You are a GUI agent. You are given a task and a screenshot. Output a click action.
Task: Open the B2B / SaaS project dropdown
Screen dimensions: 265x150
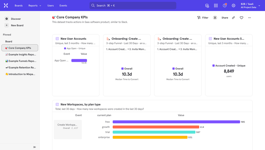tap(250, 6)
